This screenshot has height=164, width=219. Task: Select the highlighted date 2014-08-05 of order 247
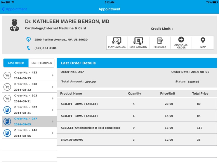tap(22, 124)
